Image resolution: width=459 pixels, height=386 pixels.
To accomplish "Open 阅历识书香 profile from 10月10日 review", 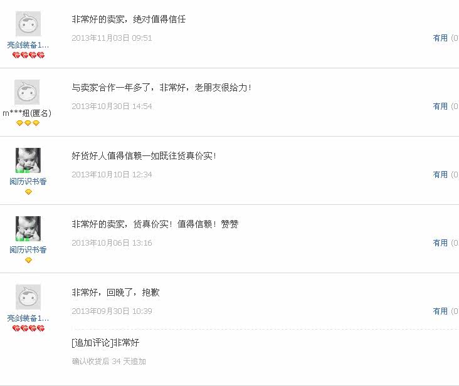I will pyautogui.click(x=28, y=182).
